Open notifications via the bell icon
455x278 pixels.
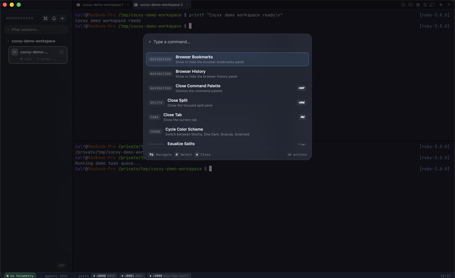[54, 18]
